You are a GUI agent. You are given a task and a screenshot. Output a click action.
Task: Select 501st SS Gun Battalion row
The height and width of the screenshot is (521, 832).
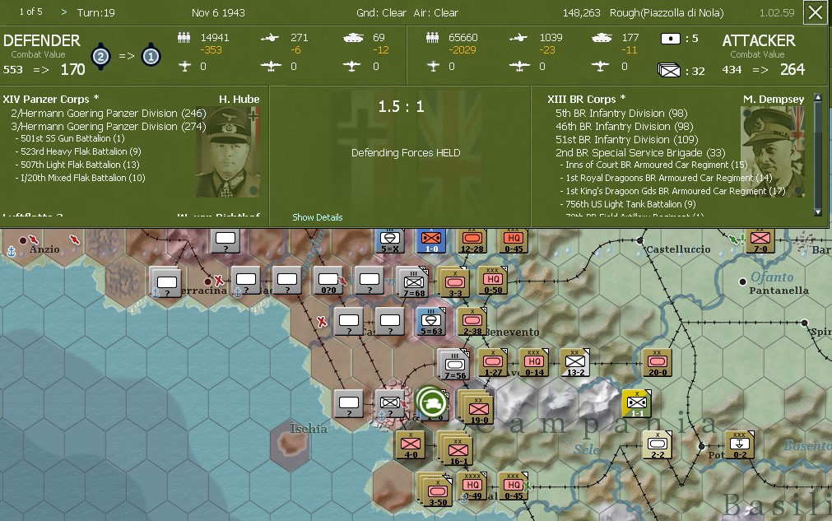70,138
